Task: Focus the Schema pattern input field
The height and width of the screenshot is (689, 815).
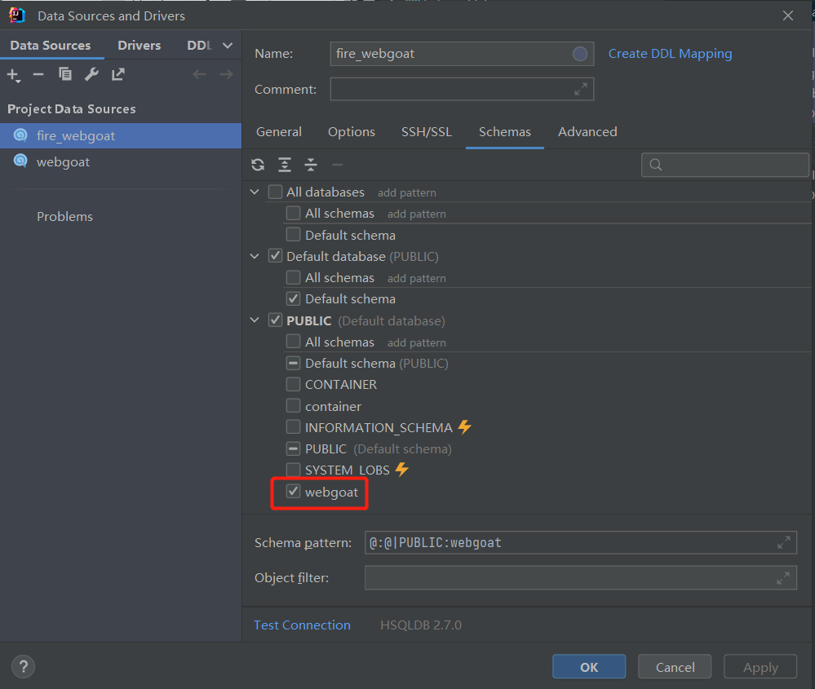Action: click(x=581, y=542)
